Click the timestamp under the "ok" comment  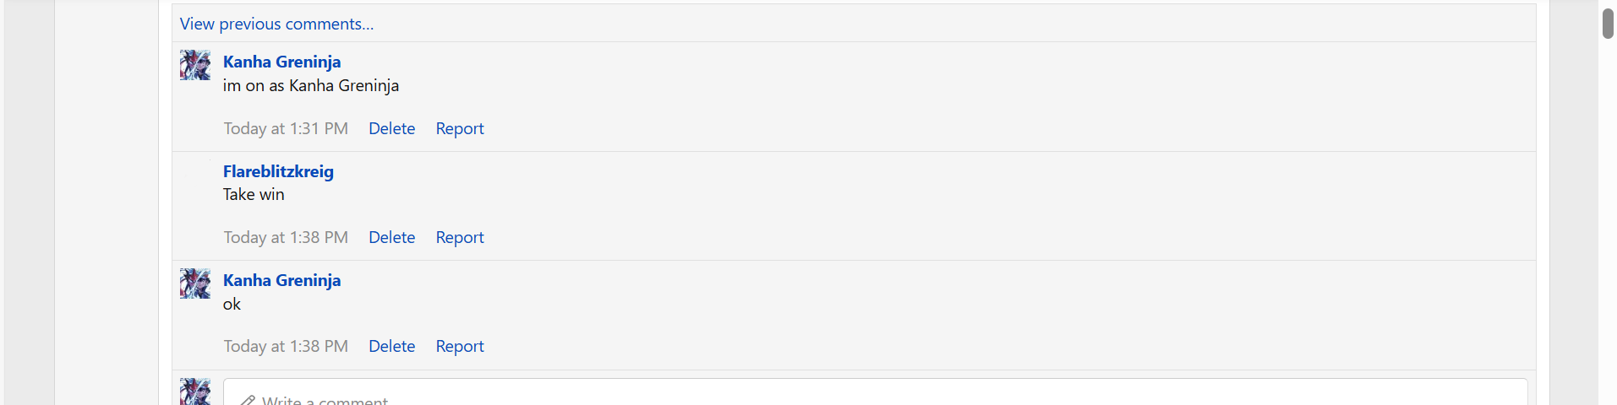(x=286, y=346)
